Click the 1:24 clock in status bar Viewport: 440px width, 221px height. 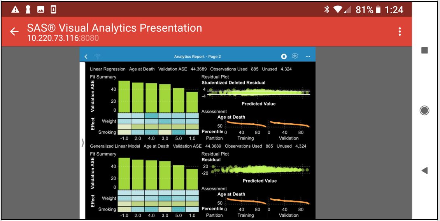(394, 10)
